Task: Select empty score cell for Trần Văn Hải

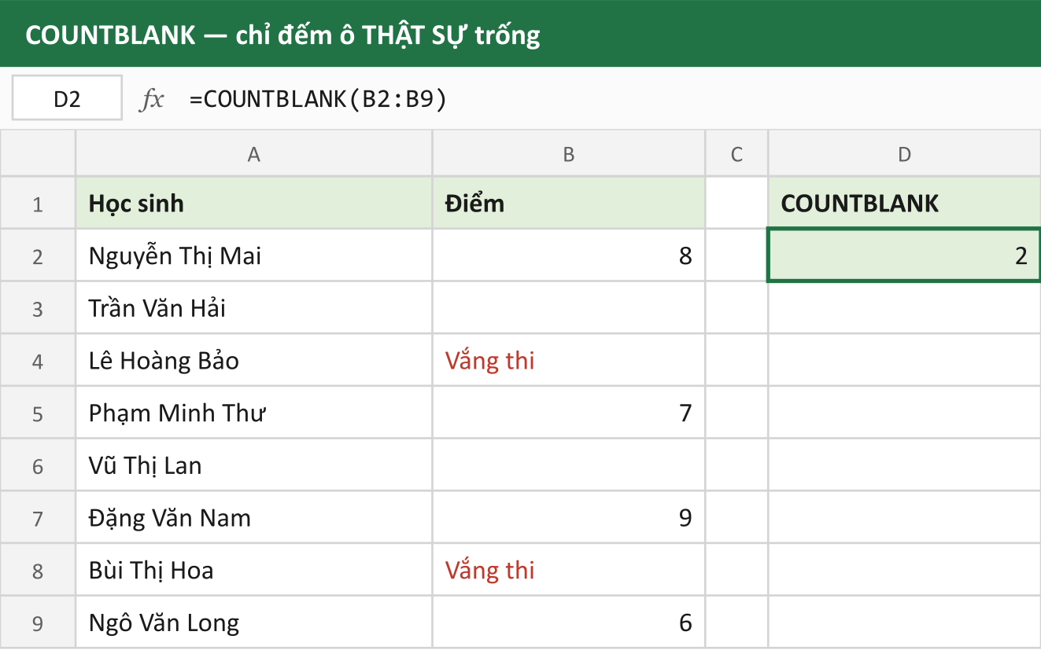Action: pyautogui.click(x=569, y=308)
